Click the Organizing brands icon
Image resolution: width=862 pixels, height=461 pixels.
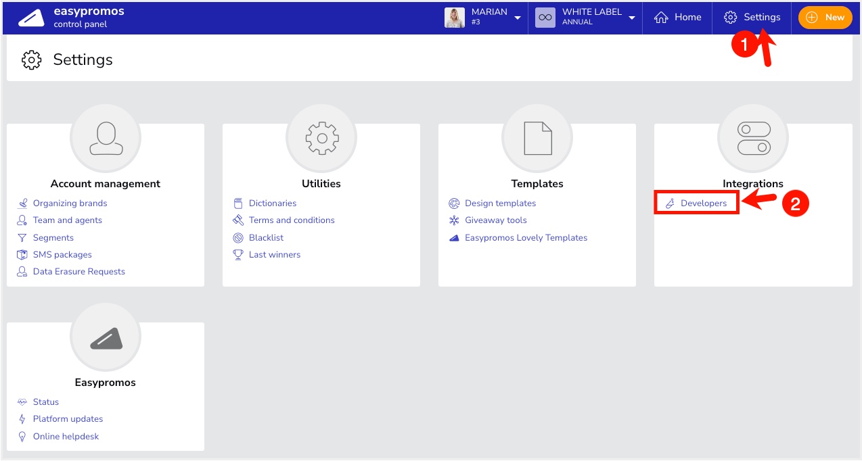22,203
